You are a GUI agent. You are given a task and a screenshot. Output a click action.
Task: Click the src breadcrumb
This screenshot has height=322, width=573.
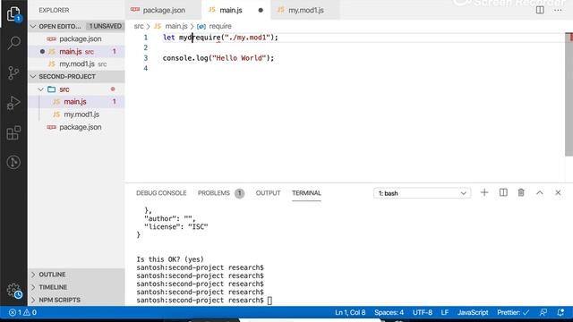pos(139,26)
